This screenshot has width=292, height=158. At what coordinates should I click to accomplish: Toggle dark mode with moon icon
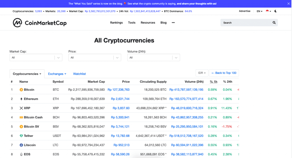tap(275, 11)
